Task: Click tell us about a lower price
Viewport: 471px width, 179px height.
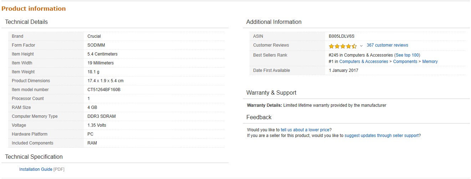Action: pos(305,130)
